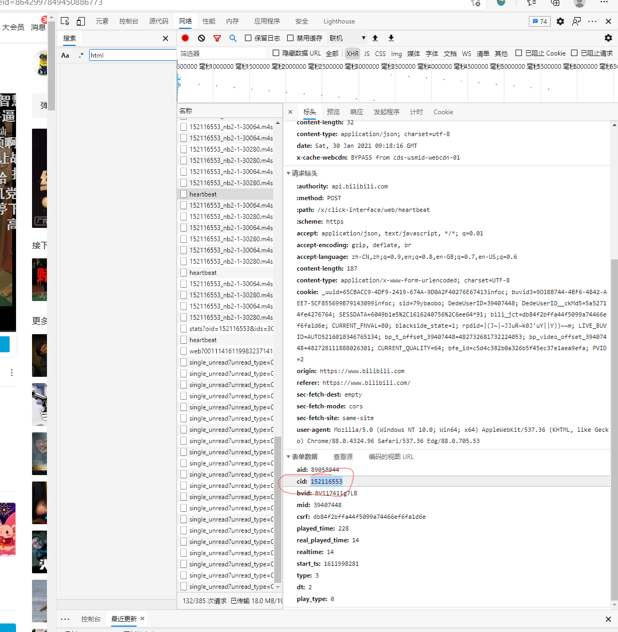Switch to 控制台 panel tab
The width and height of the screenshot is (618, 632).
(129, 21)
